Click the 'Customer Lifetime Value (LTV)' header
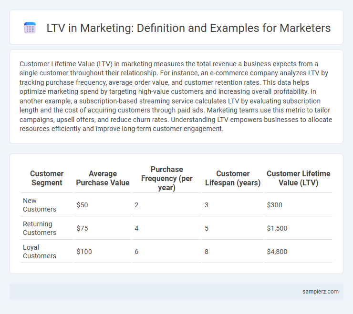This screenshot has height=314, width=353. [x=298, y=178]
